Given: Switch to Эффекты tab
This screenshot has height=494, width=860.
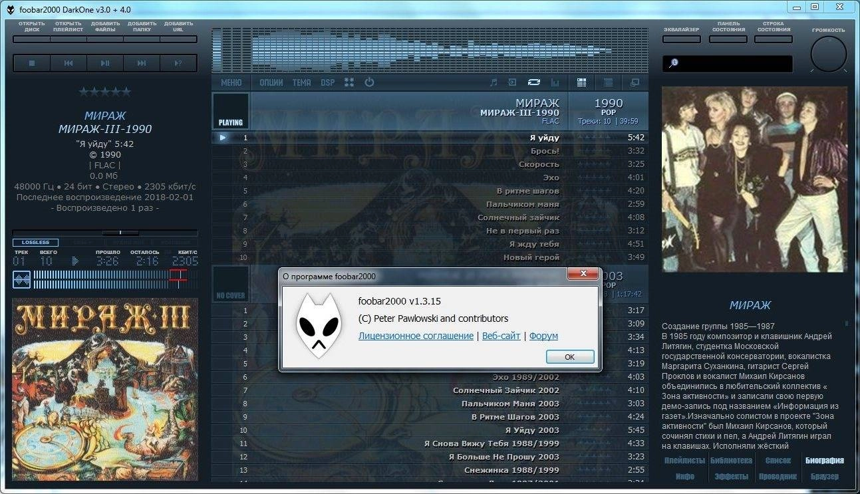Looking at the screenshot, I should (x=731, y=476).
